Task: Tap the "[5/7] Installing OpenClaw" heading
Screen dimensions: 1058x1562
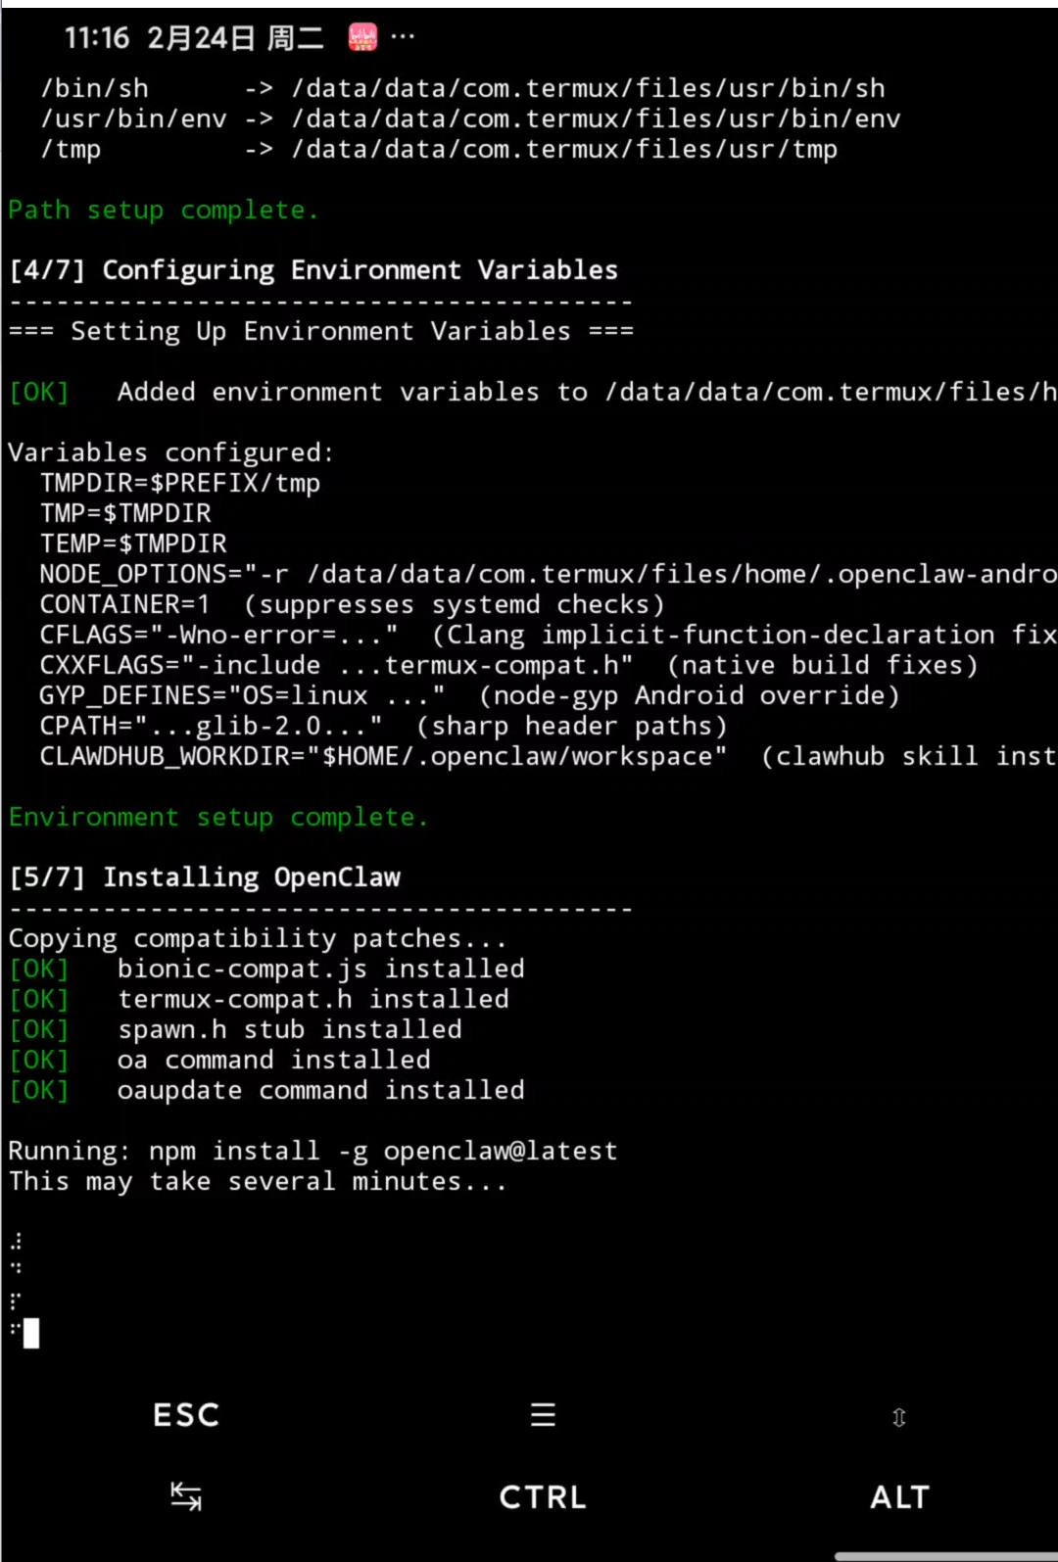Action: [205, 877]
